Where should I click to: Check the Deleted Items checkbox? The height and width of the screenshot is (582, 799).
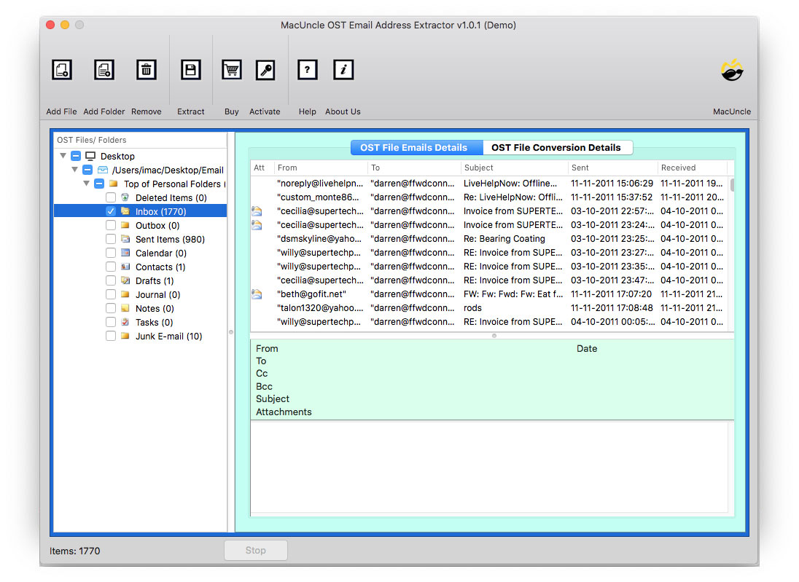[x=111, y=197]
